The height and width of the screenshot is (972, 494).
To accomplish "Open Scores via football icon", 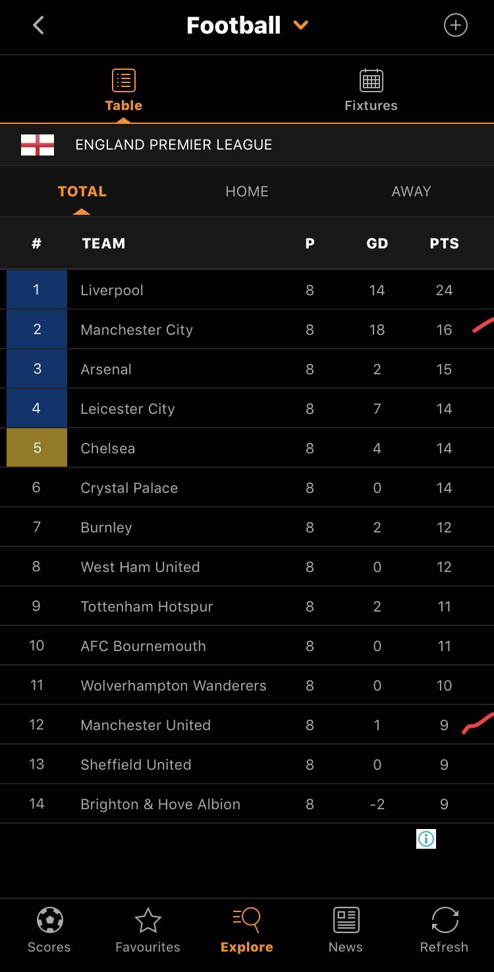I will click(49, 920).
